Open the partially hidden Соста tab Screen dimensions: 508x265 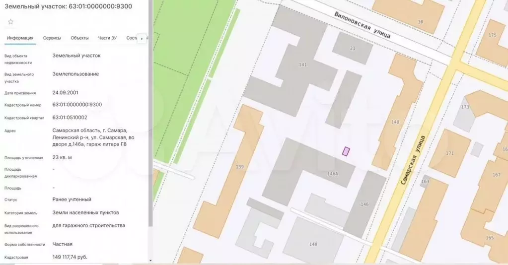(131, 38)
